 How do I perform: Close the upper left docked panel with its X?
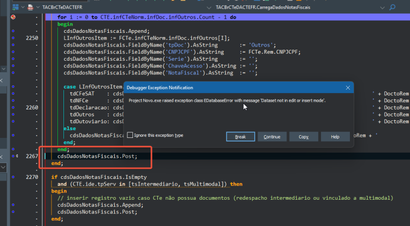(1, 80)
